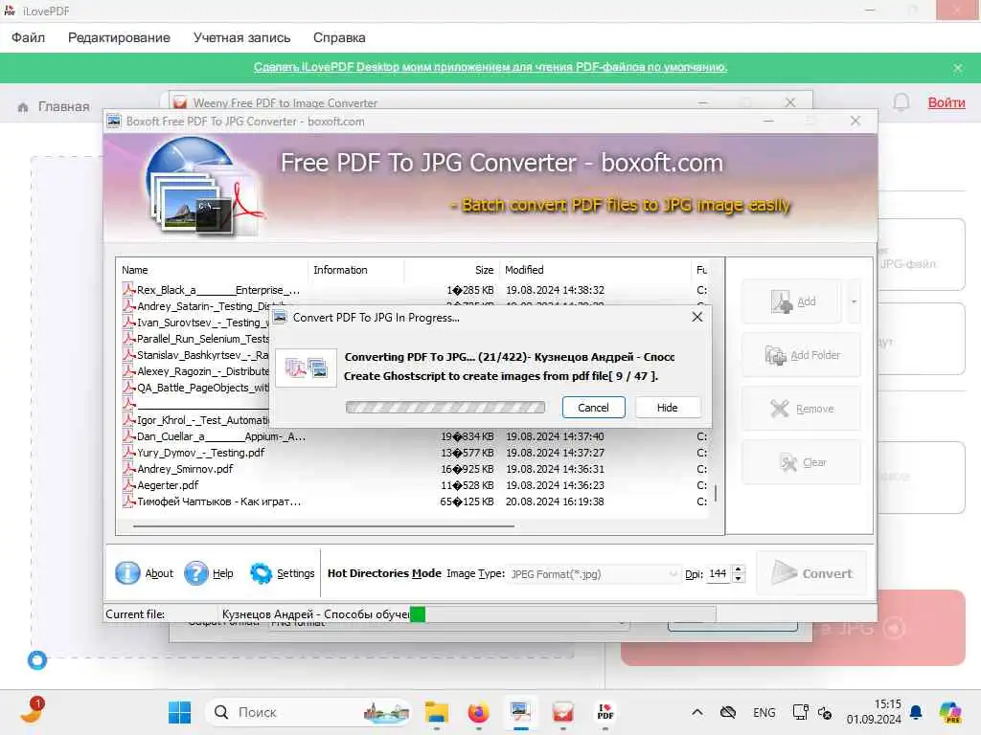The width and height of the screenshot is (981, 735).
Task: Click PDF icon beside Aegerter.pdf
Action: pyautogui.click(x=129, y=484)
